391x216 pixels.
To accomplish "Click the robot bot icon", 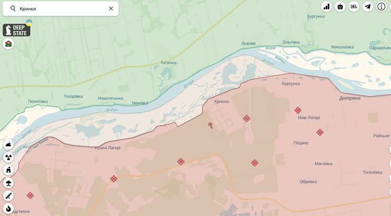I will [x=340, y=7].
